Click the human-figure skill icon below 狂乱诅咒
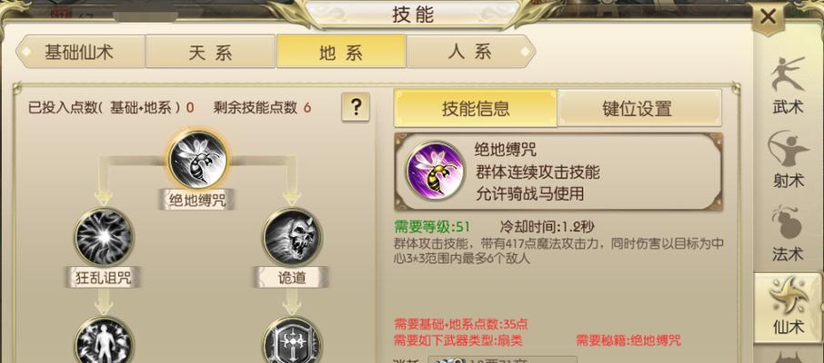This screenshot has width=824, height=363. click(x=104, y=340)
